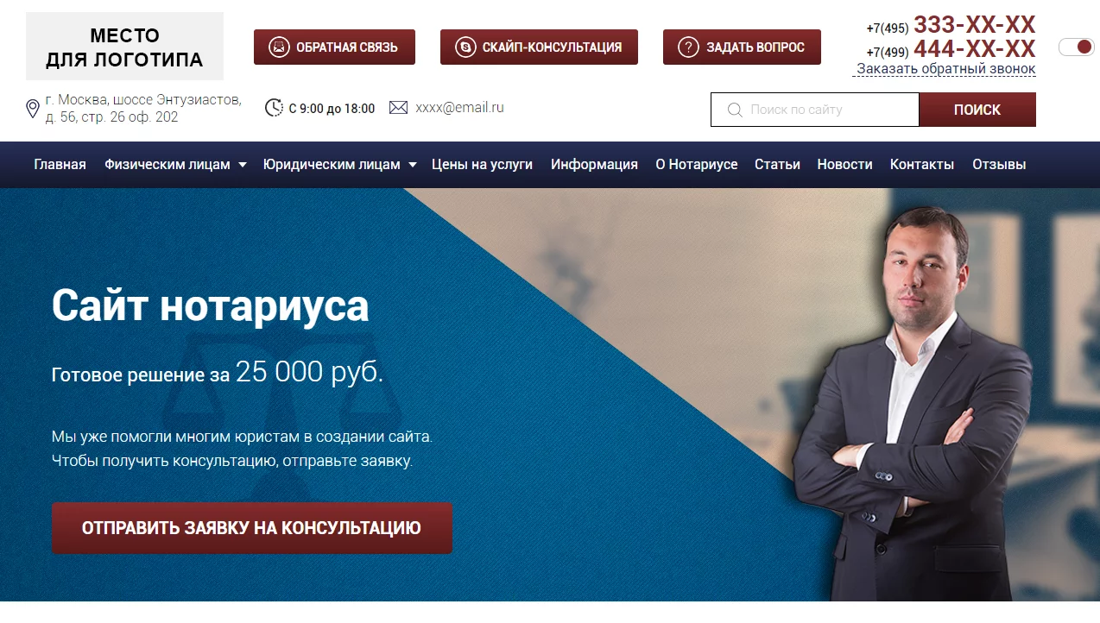
Task: Toggle the dark red switch near phone numbers
Action: 1076,47
